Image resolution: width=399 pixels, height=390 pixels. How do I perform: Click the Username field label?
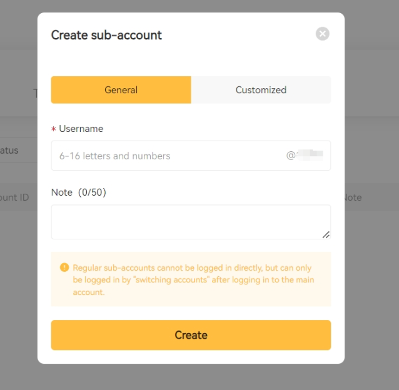[x=81, y=129]
